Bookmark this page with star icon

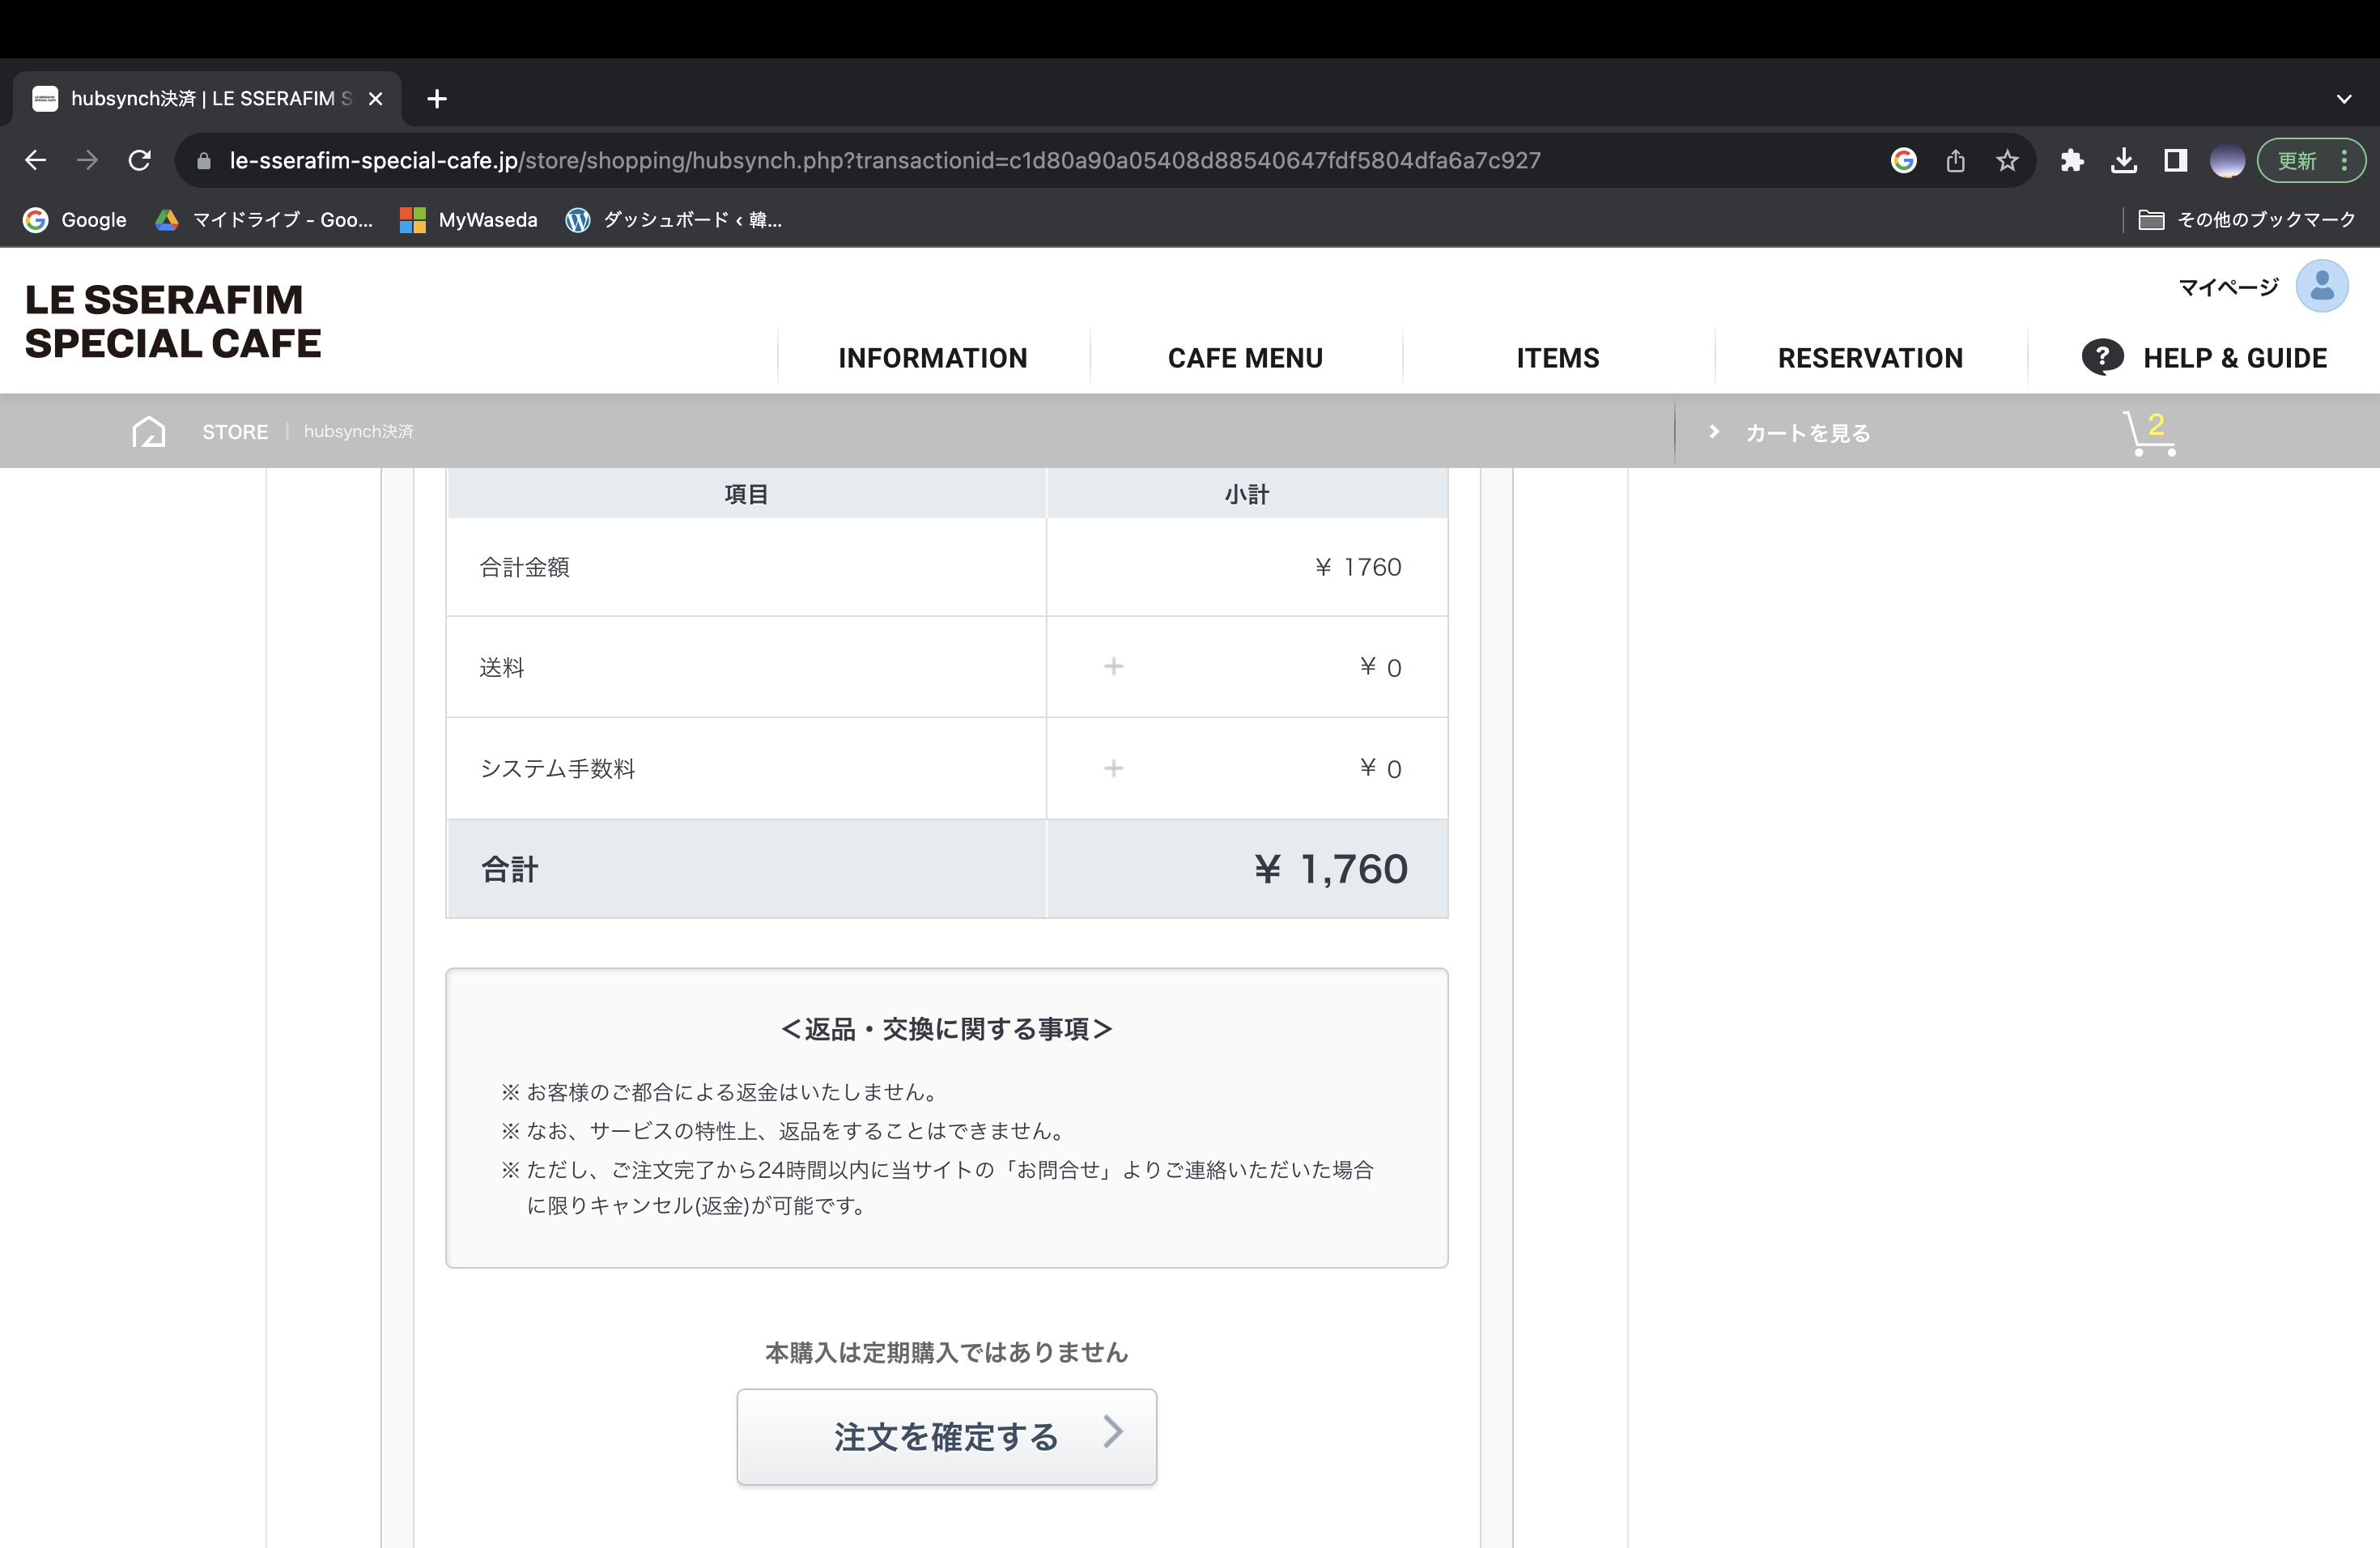click(x=2007, y=161)
